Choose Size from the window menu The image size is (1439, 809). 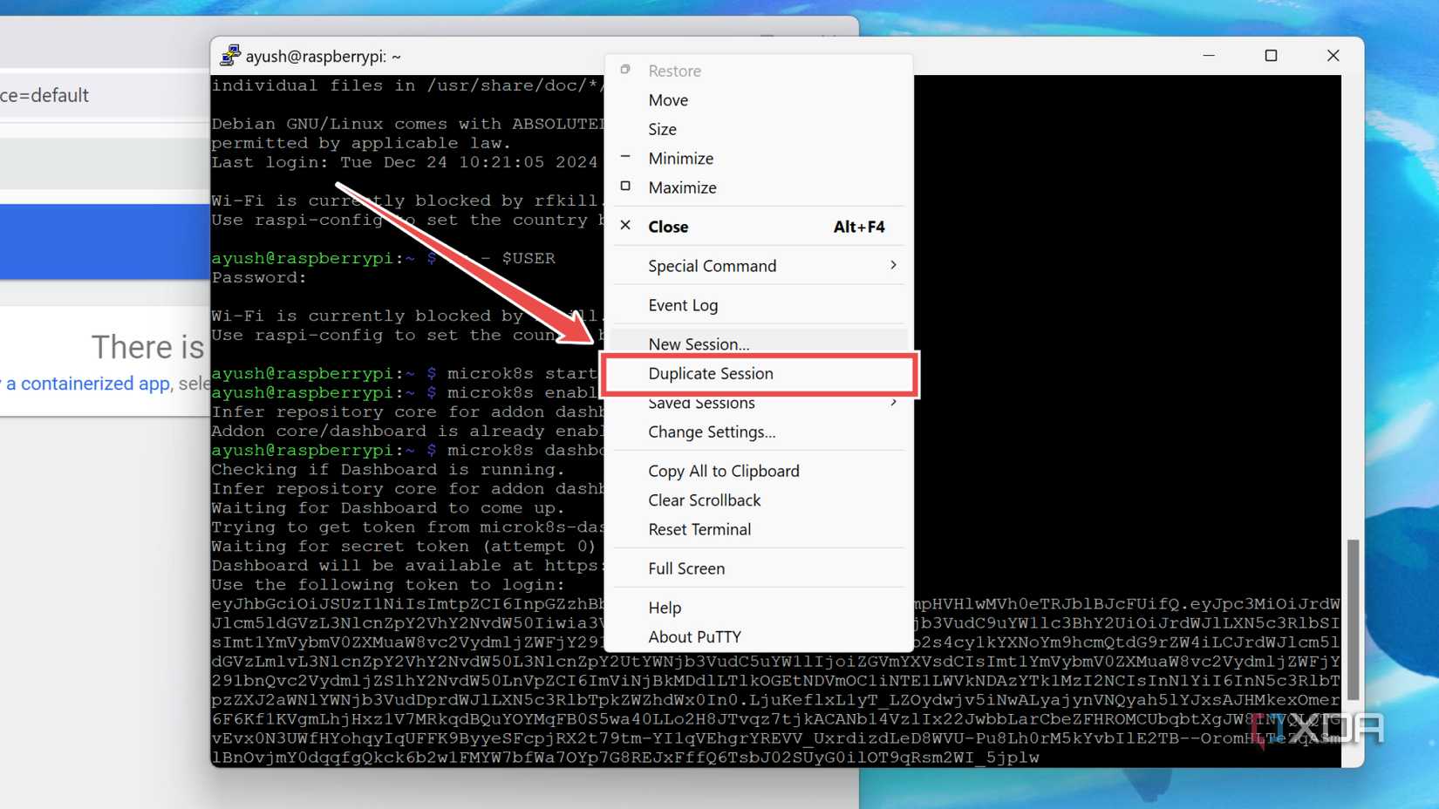coord(758,129)
